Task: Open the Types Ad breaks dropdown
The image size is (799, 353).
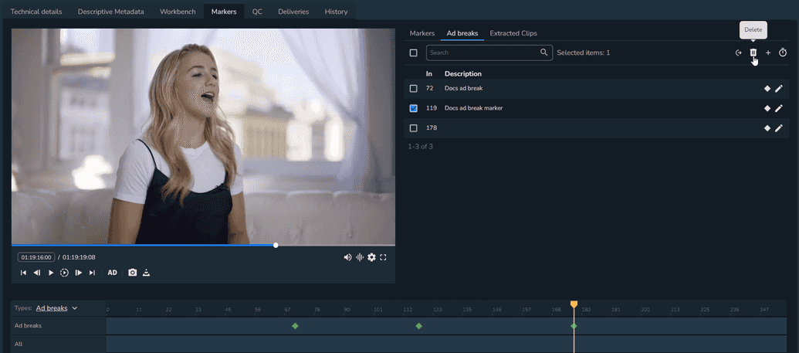Action: (x=56, y=308)
